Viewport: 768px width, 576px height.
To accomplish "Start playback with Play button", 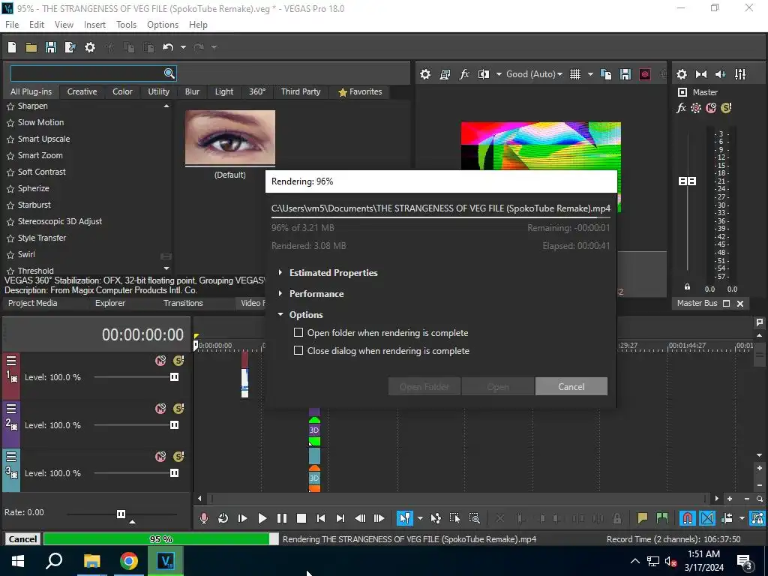I will coord(262,518).
